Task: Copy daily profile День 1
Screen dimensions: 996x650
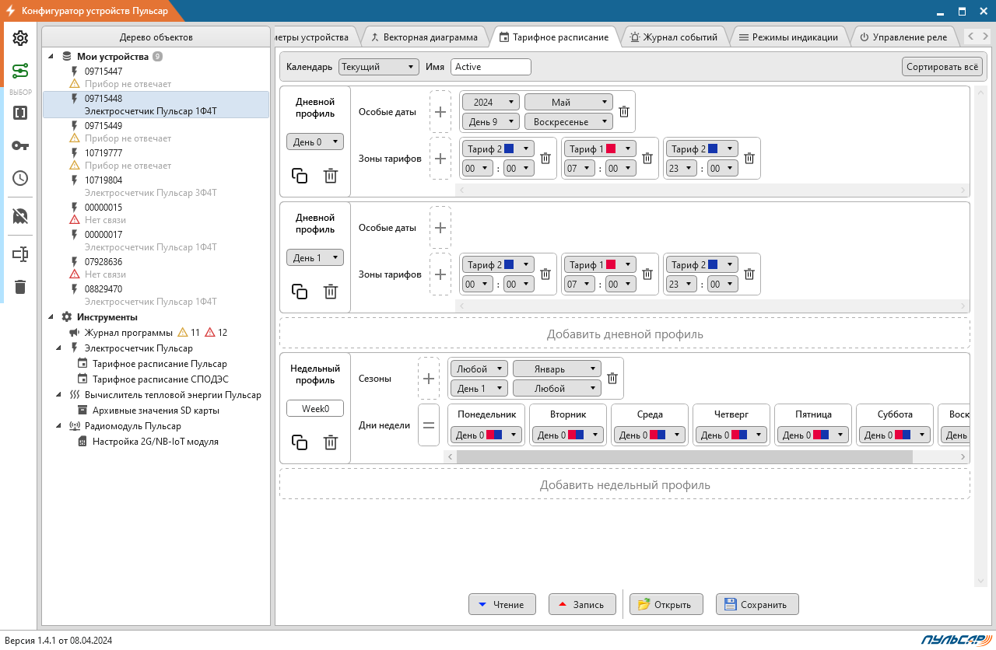Action: 300,292
